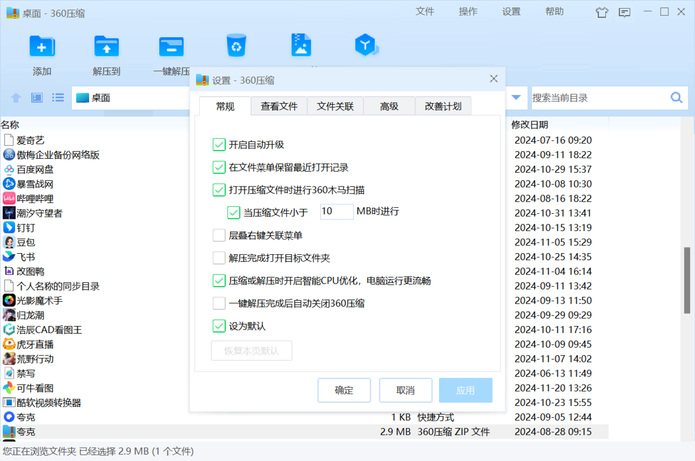Switch to the 文件关联 tab

[335, 106]
